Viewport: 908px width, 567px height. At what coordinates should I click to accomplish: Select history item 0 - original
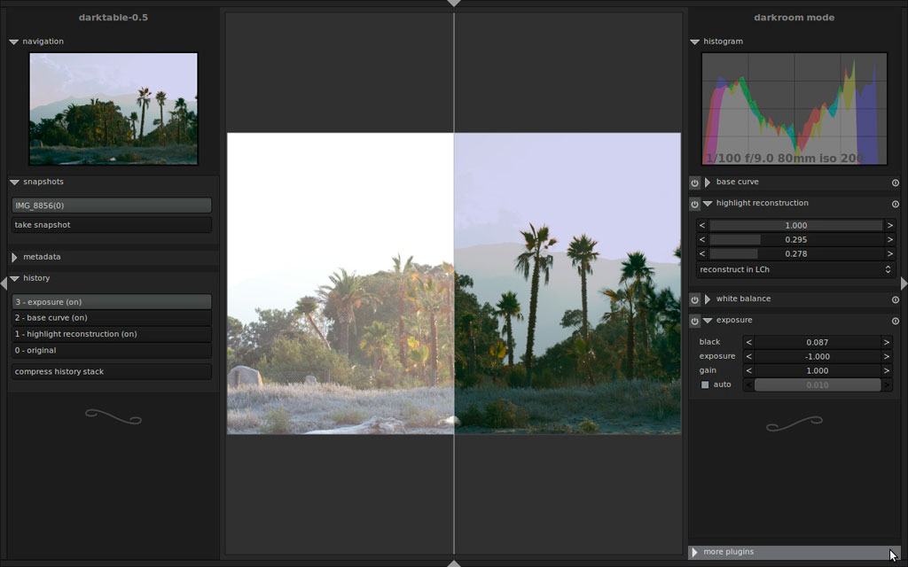coord(111,351)
